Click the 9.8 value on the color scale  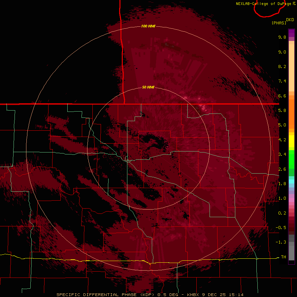pos(282,37)
